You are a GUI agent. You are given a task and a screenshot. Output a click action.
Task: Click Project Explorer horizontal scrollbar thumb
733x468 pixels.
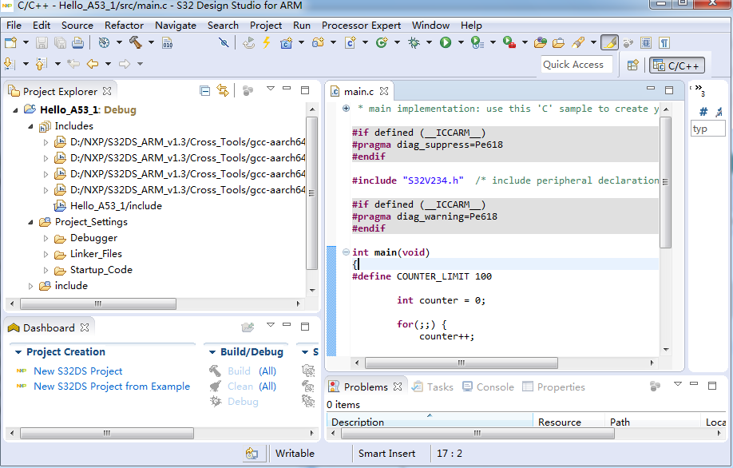[x=98, y=304]
